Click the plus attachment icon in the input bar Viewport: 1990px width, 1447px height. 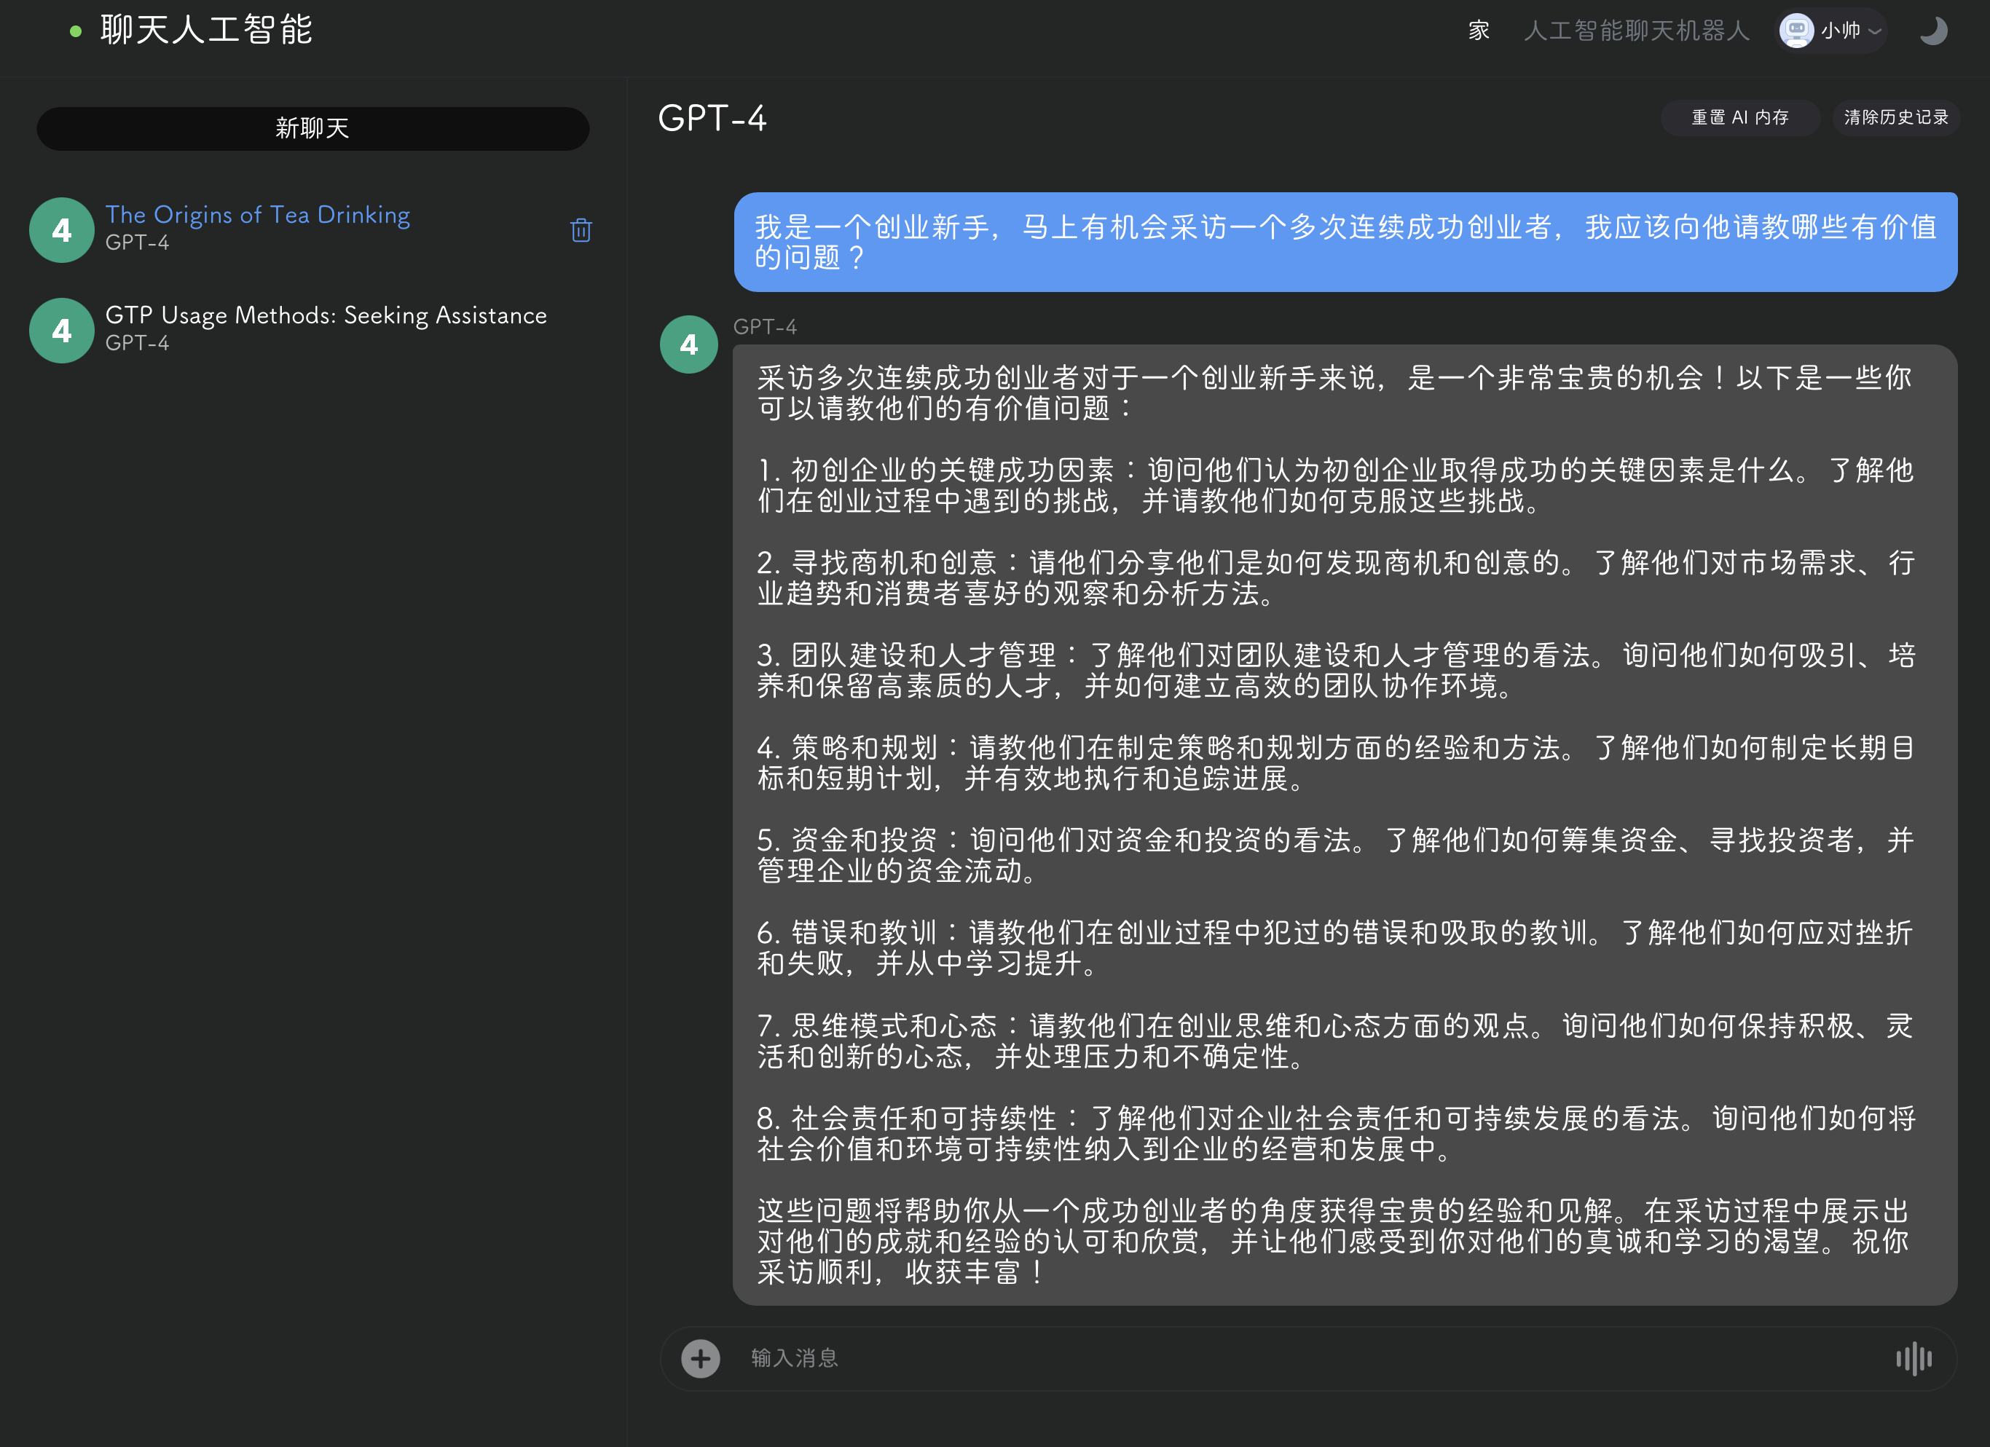click(x=700, y=1358)
